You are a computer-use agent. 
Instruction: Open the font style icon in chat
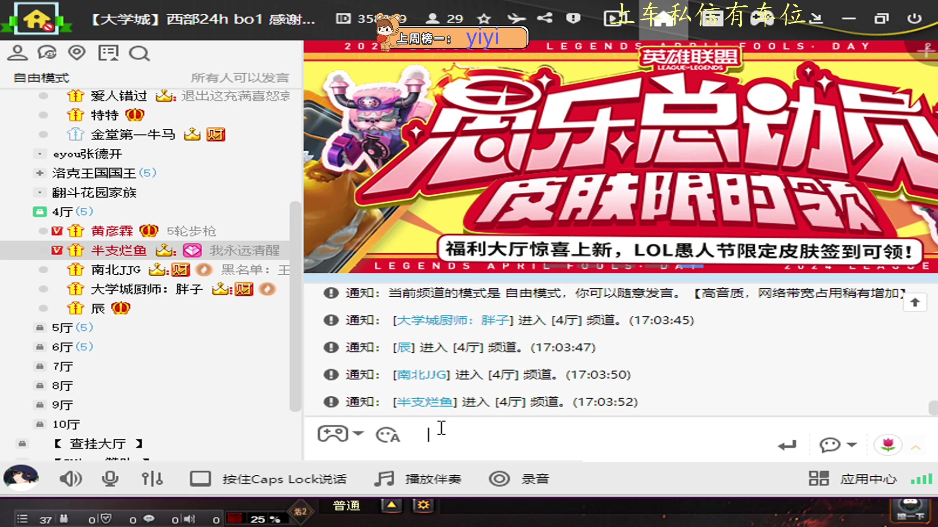388,434
